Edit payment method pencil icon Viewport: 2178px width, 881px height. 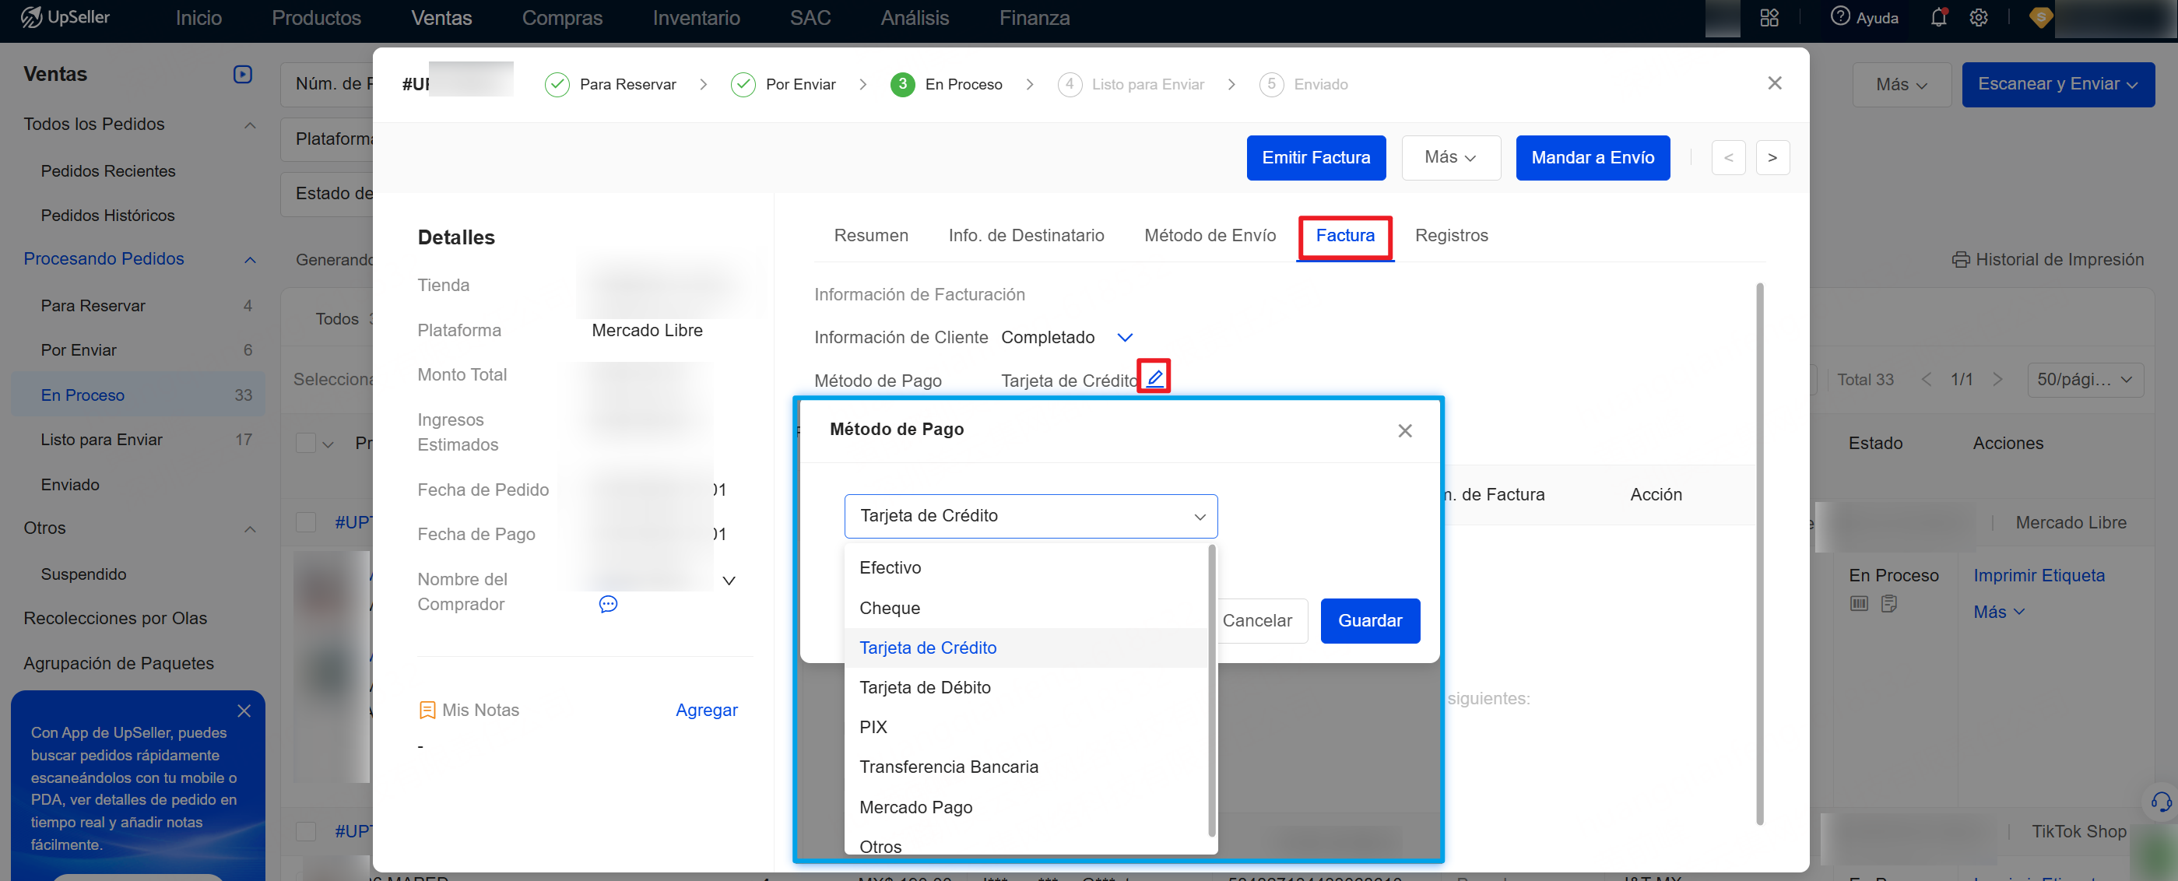tap(1155, 377)
